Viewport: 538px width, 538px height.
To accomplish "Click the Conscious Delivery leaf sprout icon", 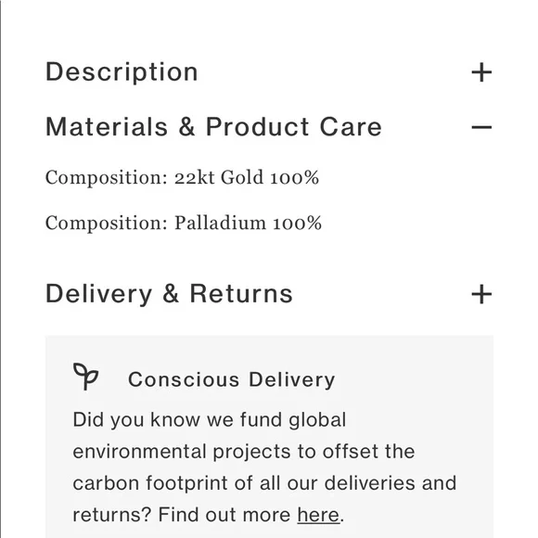I will tap(85, 377).
